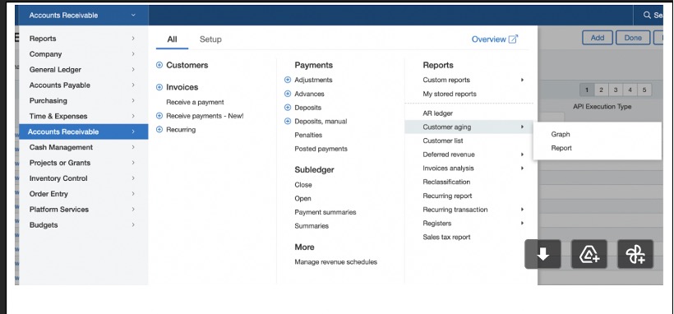
Task: Click the plus icon beside Customers
Action: [159, 65]
